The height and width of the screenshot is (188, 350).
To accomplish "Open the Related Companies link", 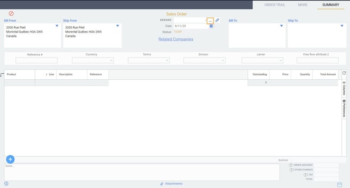I will point(176,39).
